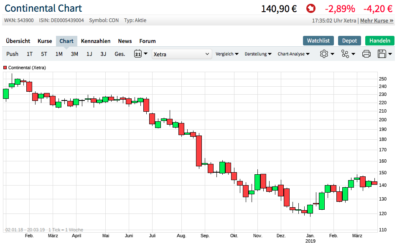Open the Chart-Analyse dropdown
This screenshot has width=397, height=246.
(293, 54)
